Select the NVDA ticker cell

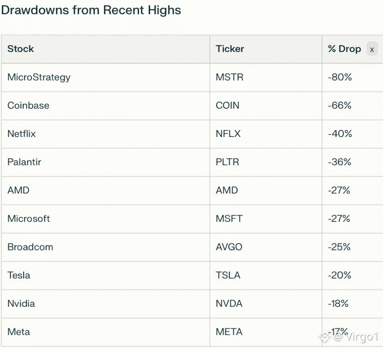tap(266, 304)
